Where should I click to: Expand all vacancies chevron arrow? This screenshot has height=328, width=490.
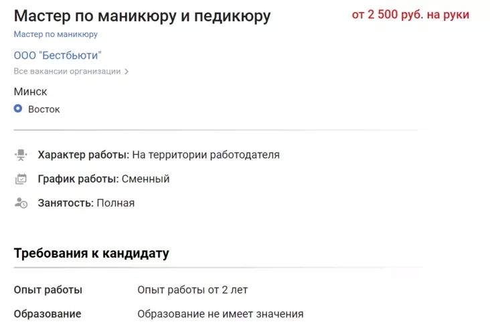click(x=126, y=72)
